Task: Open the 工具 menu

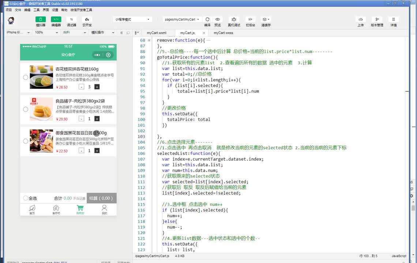Action: [37, 10]
